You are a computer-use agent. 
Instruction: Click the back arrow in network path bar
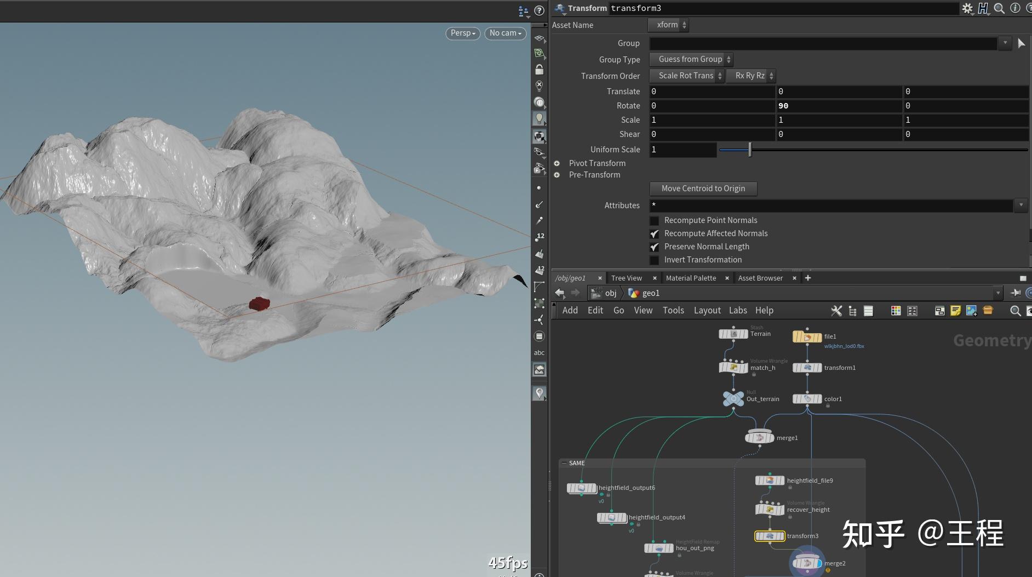tap(559, 293)
